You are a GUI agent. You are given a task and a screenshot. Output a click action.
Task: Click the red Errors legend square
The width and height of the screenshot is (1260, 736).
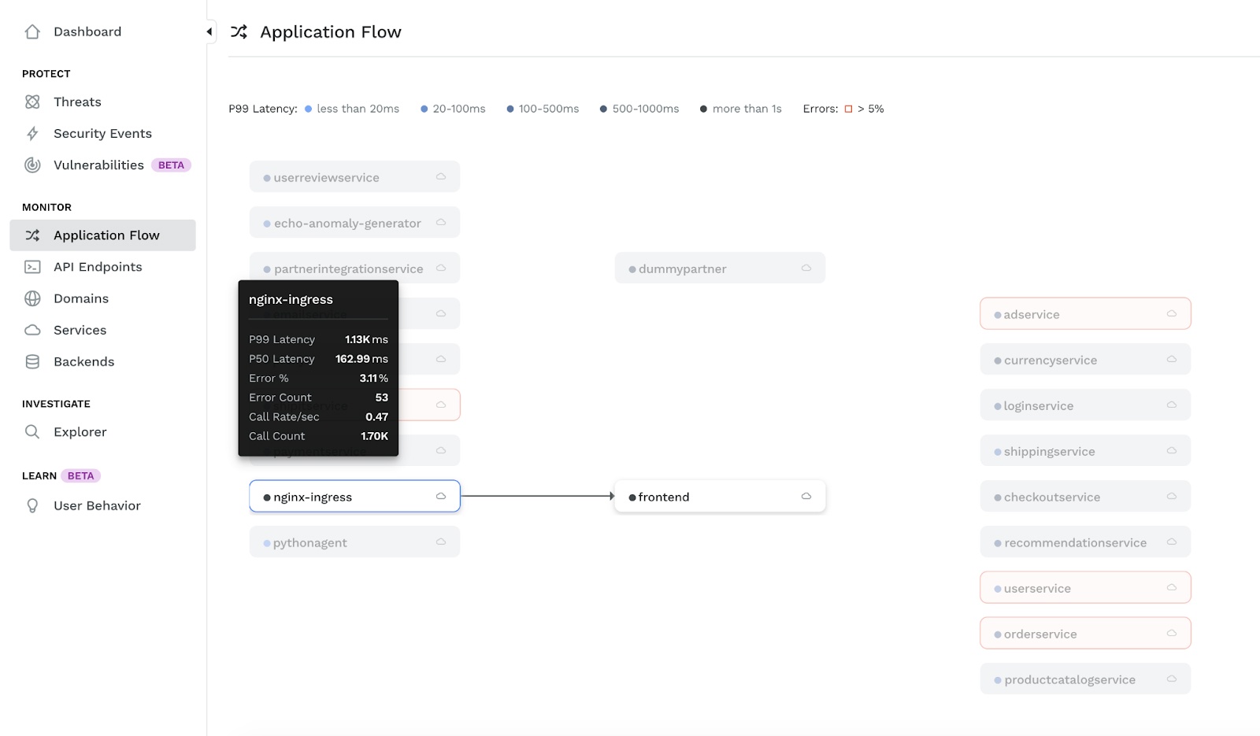[848, 109]
